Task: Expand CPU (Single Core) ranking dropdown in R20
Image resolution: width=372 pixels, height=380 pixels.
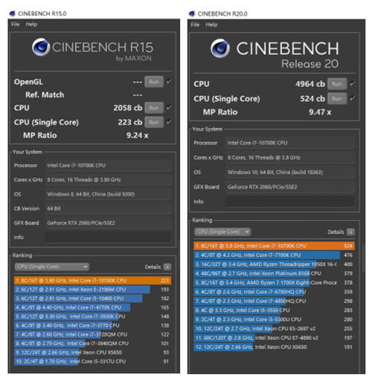Action: pos(222,232)
